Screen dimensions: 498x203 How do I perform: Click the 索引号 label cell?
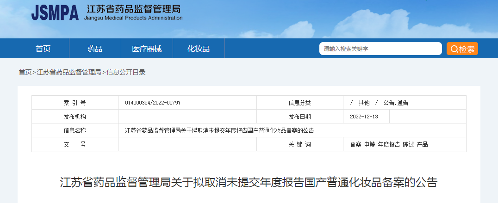pyautogui.click(x=75, y=103)
